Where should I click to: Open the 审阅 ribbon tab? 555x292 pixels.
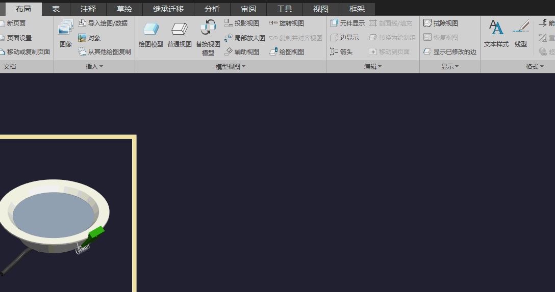coord(248,9)
